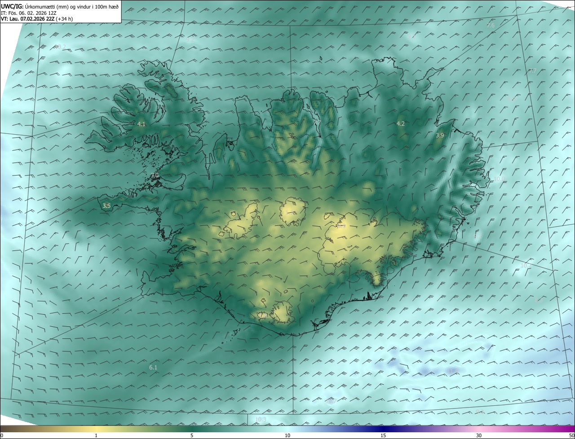575x439 pixels.
Task: Click the yellow colorbar segment at value 1
Action: 96,429
